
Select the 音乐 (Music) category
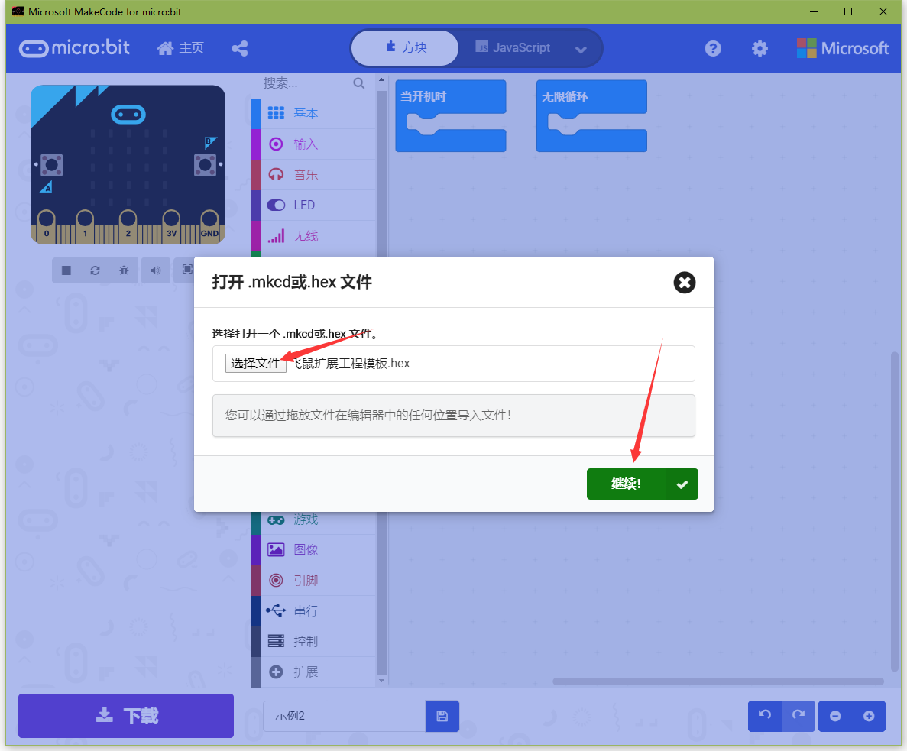click(x=305, y=174)
